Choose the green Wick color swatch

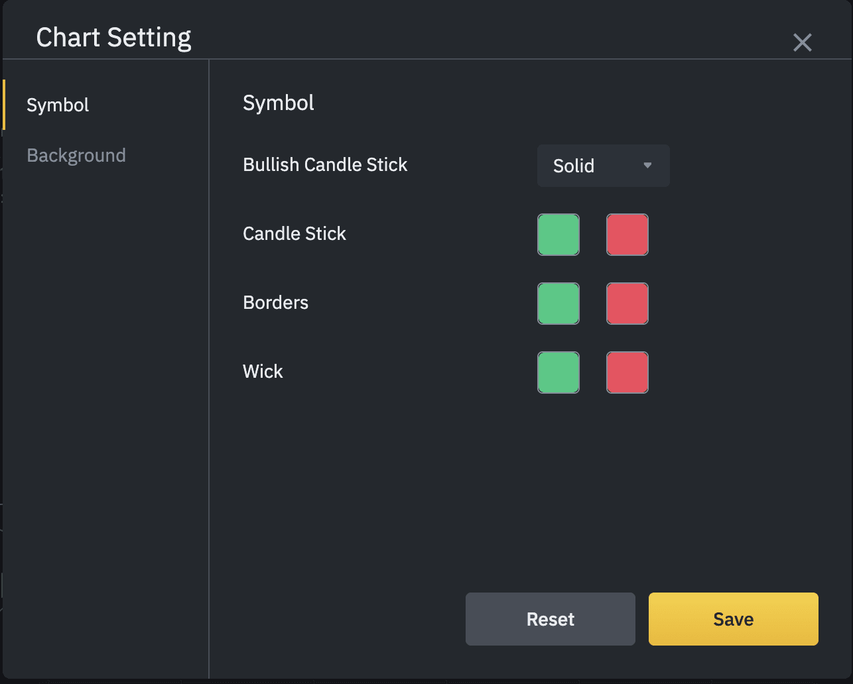(558, 372)
